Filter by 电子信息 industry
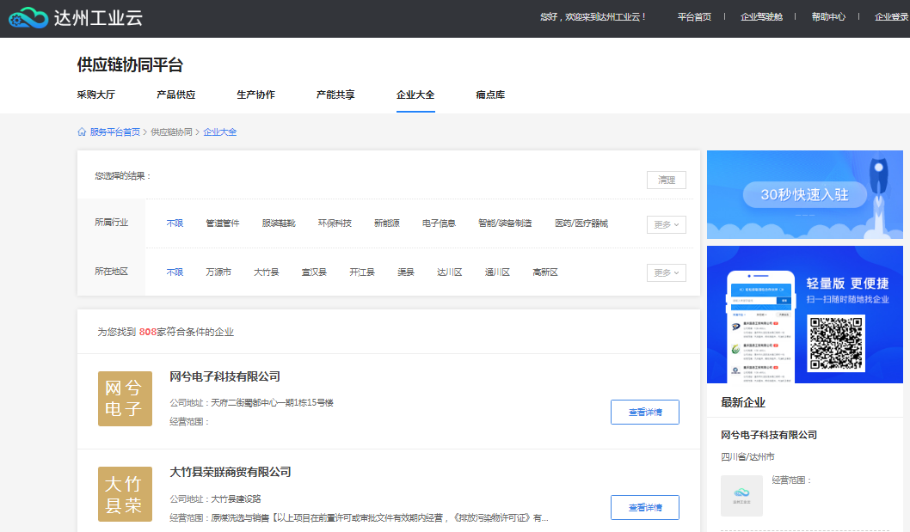Screen dimensions: 910x532 (x=439, y=223)
